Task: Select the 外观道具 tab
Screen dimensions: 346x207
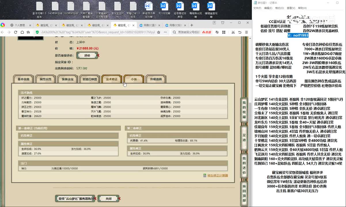Action: tap(156, 79)
